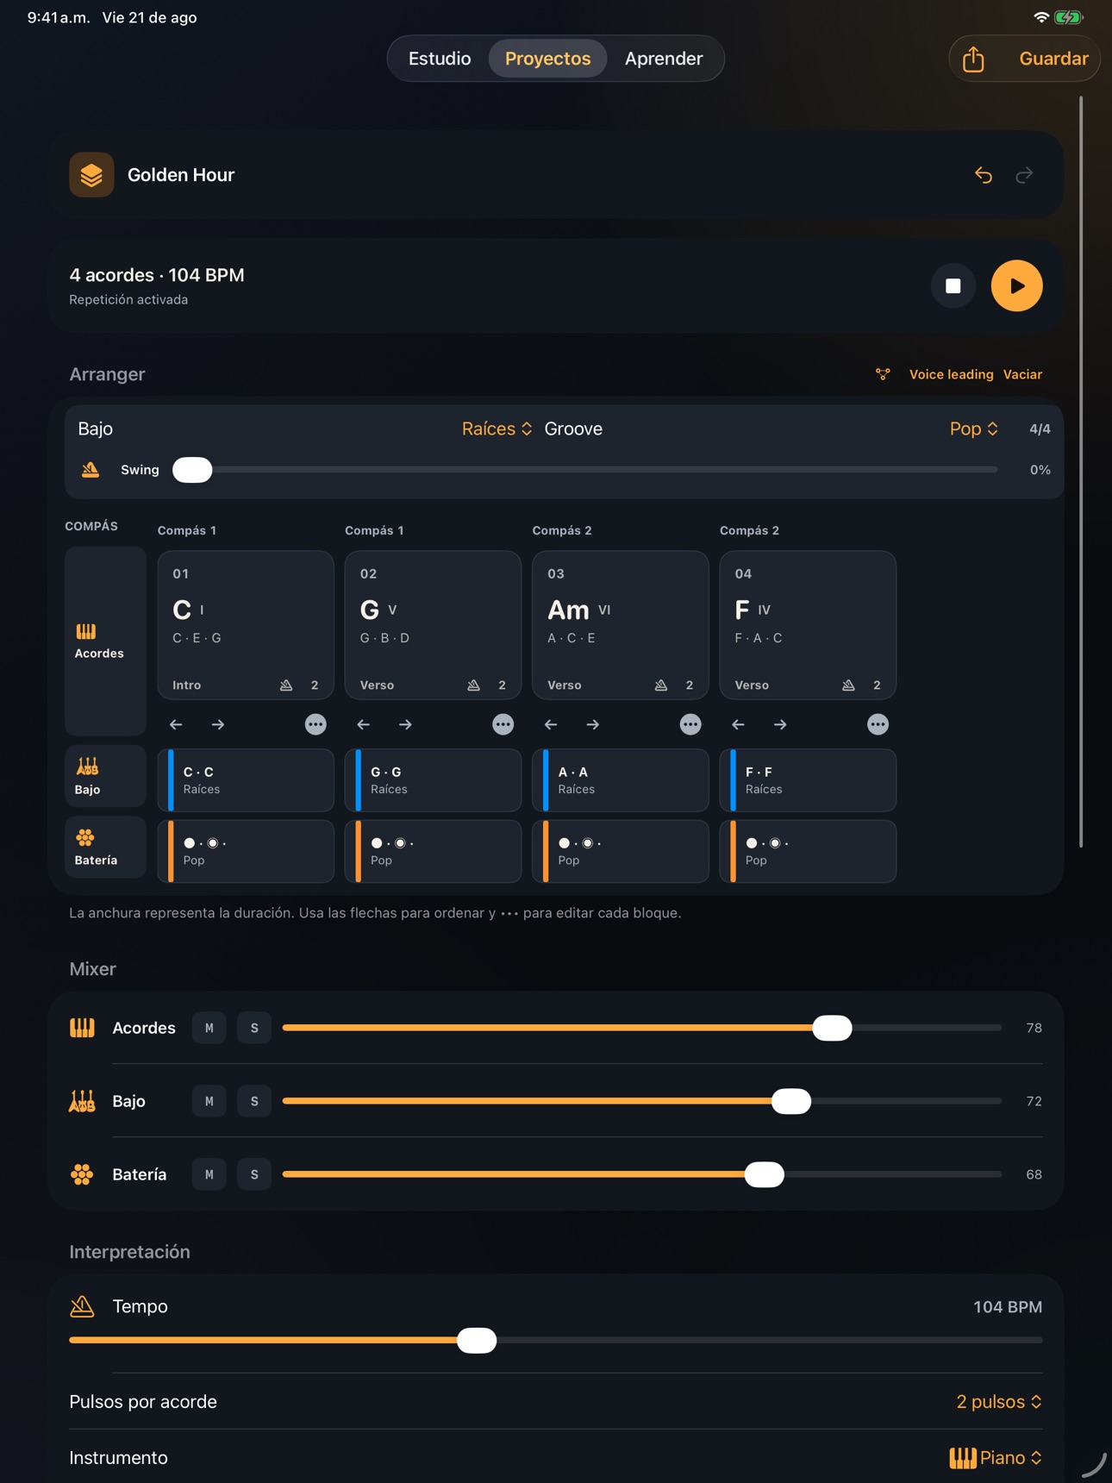1112x1483 pixels.
Task: Tap the Golden Hour project layers icon
Action: (x=91, y=175)
